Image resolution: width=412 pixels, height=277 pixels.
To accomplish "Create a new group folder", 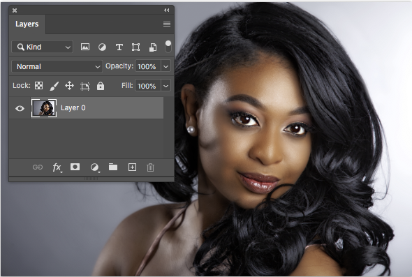I will [113, 167].
